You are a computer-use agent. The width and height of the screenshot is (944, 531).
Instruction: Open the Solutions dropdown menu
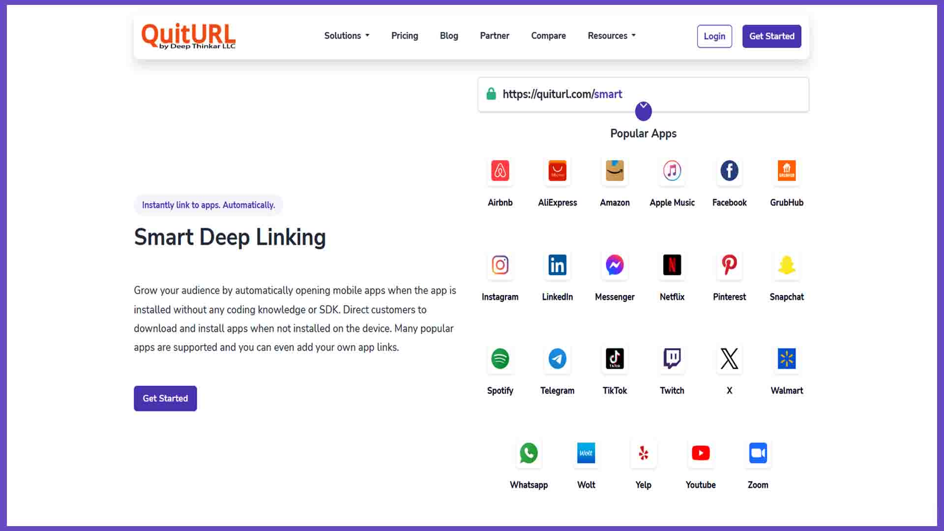tap(347, 36)
